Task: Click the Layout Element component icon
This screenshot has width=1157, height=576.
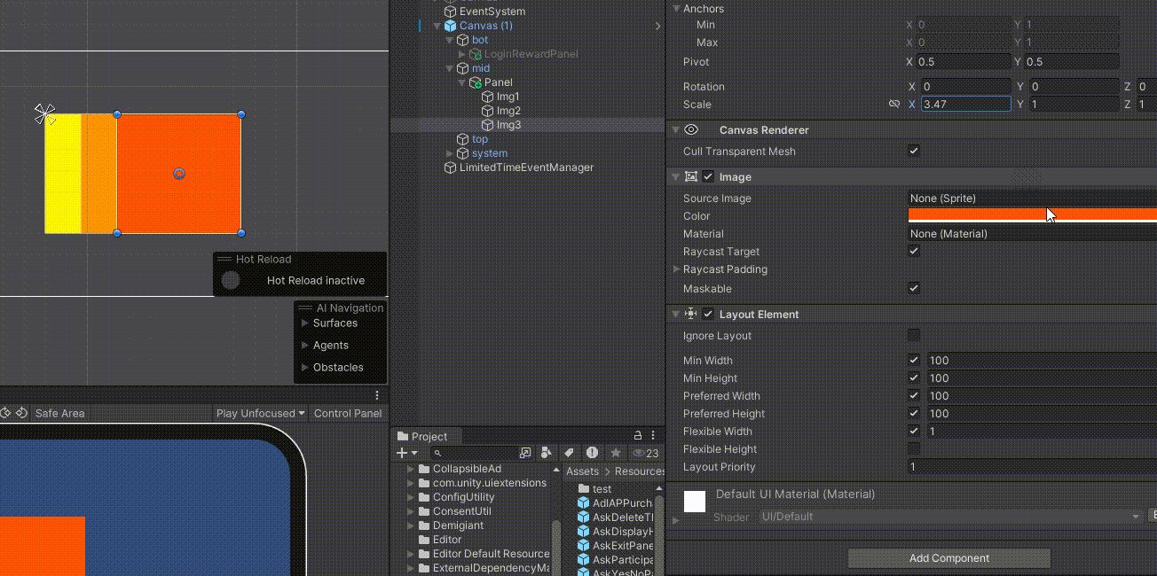Action: 691,315
